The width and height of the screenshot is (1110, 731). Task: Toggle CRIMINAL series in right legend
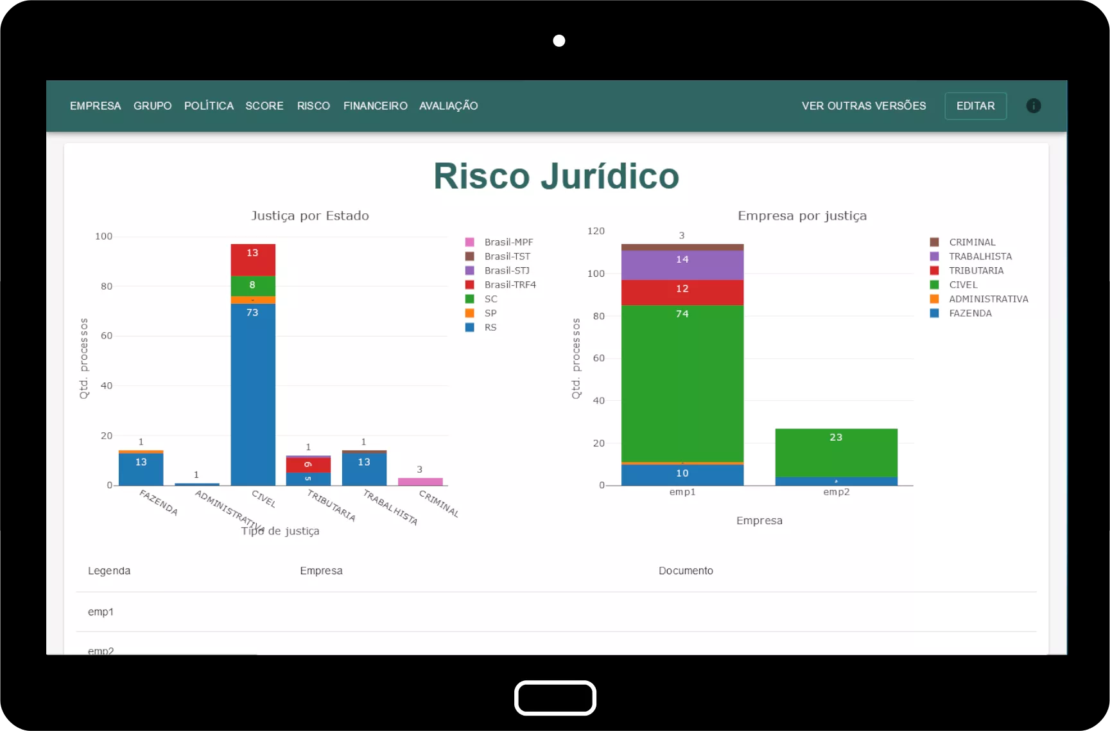(x=963, y=242)
